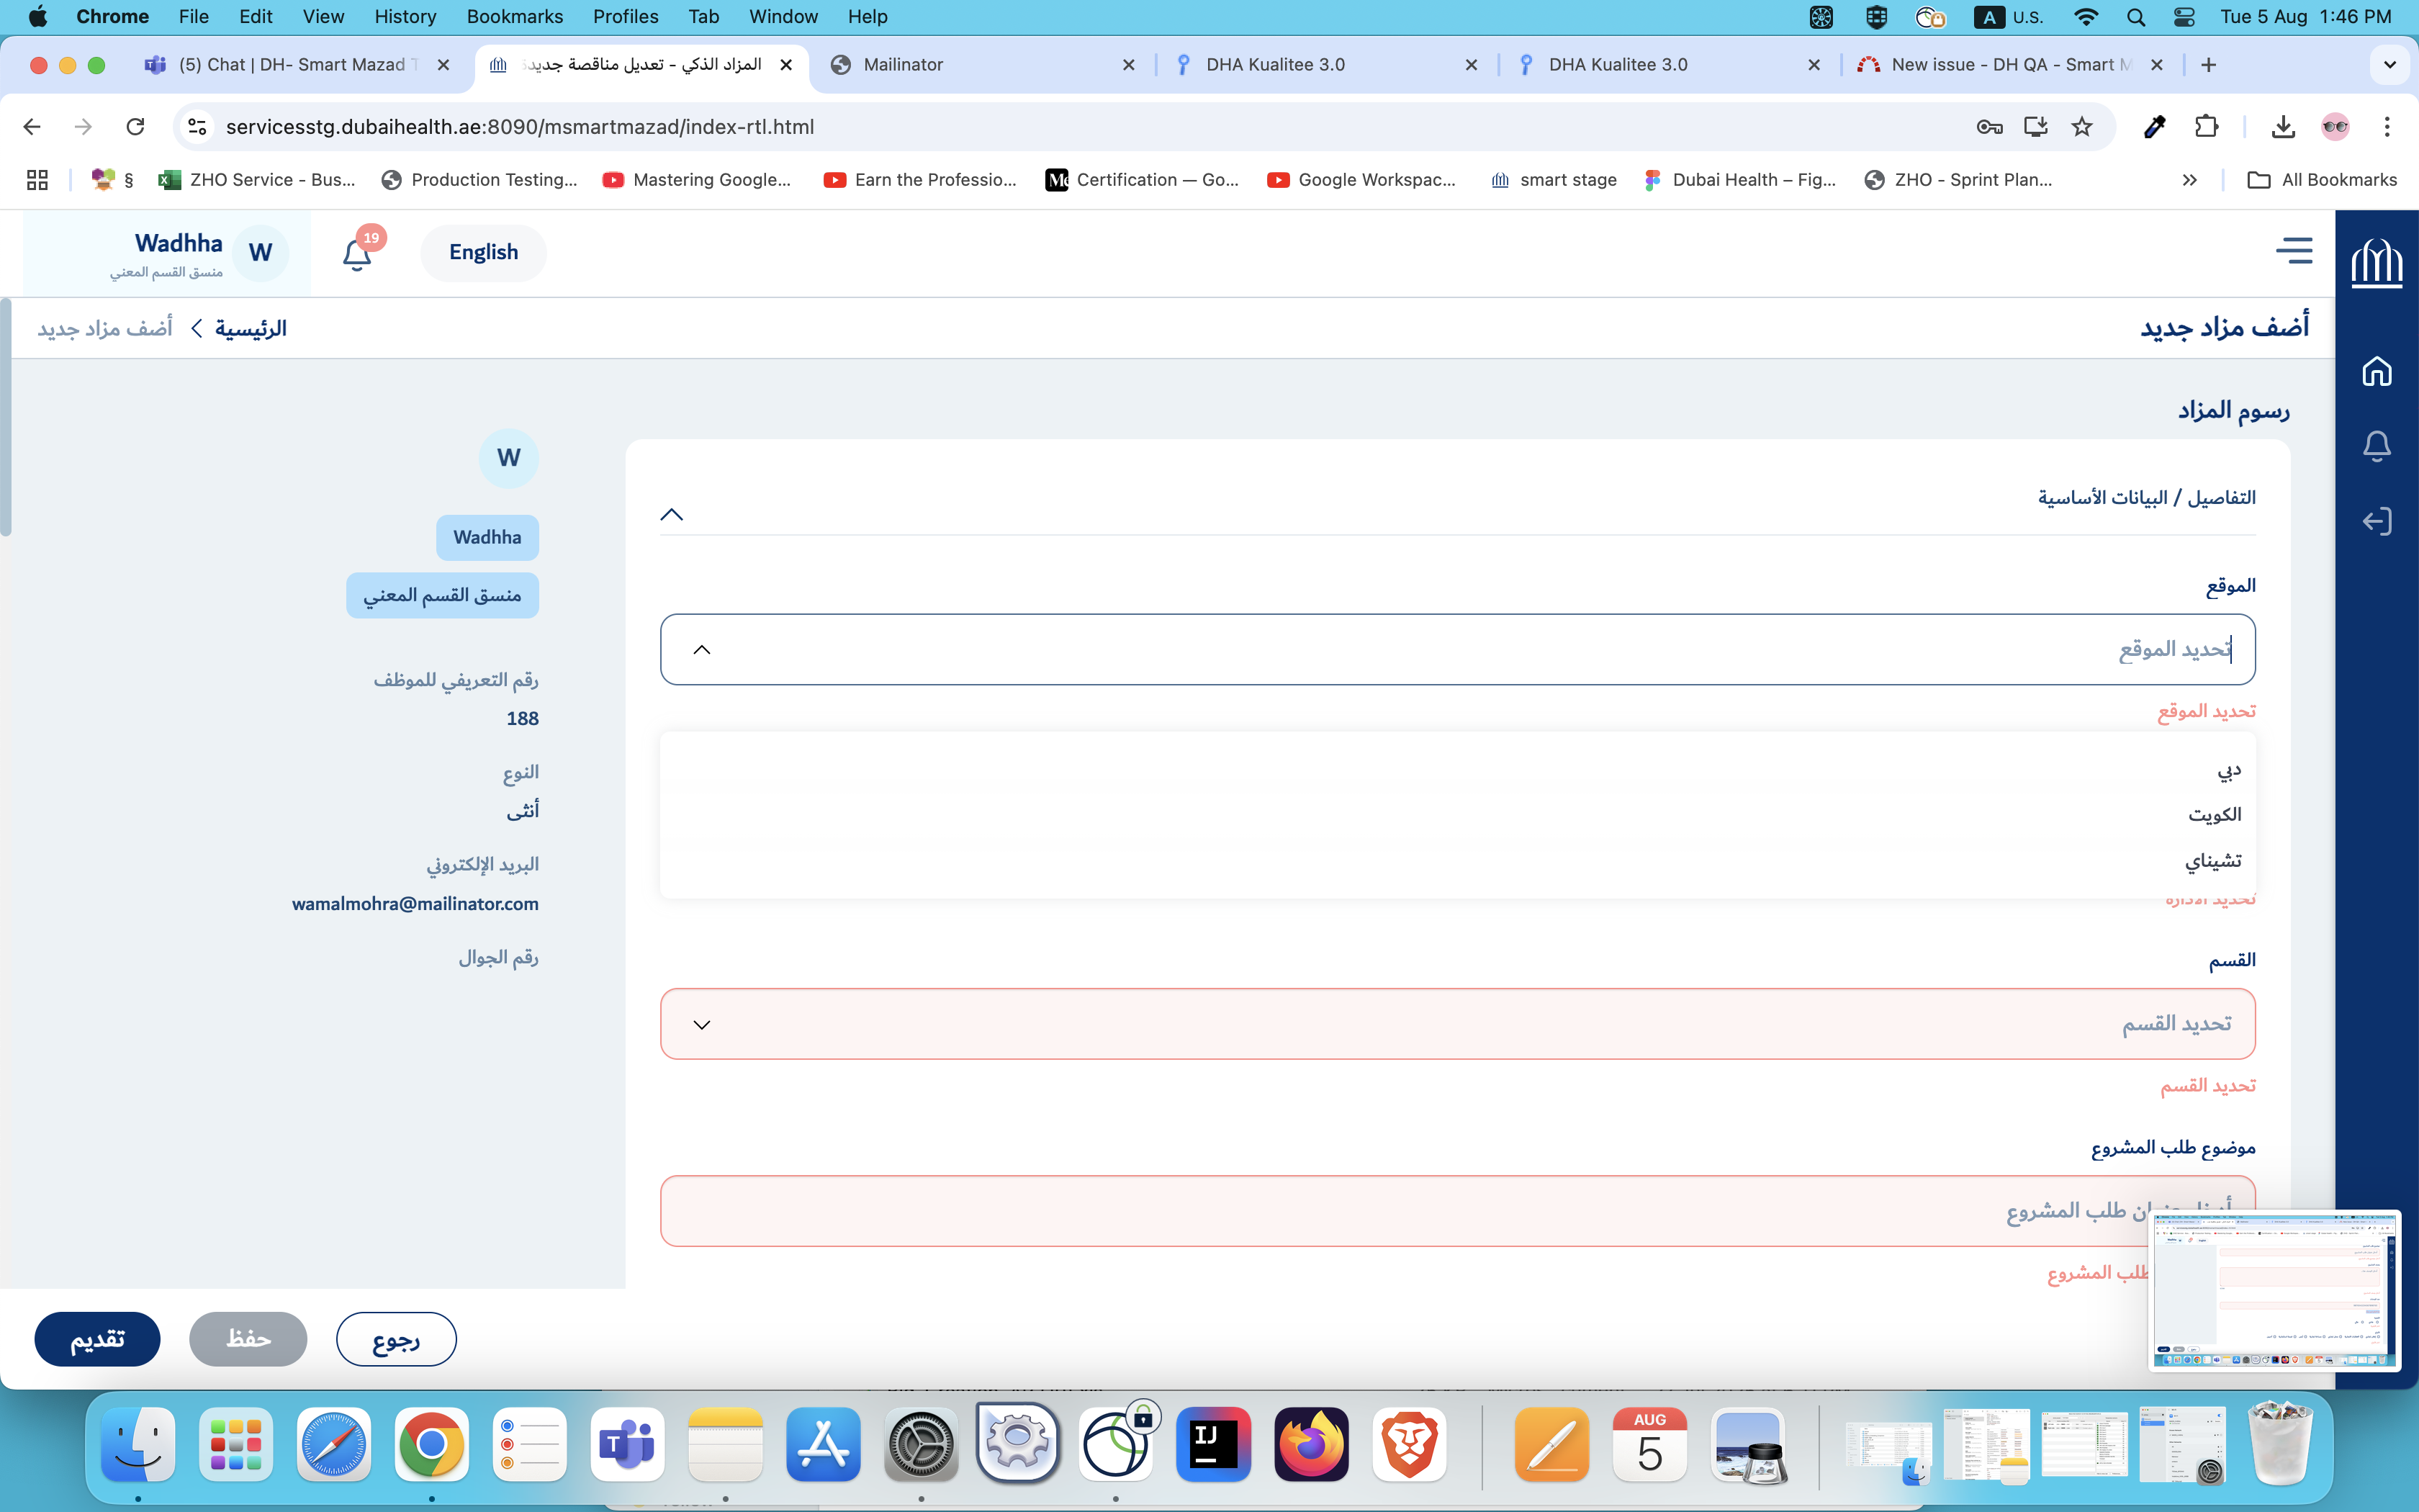Image resolution: width=2419 pixels, height=1512 pixels.
Task: Bookmark this page with the star icon
Action: [2081, 127]
